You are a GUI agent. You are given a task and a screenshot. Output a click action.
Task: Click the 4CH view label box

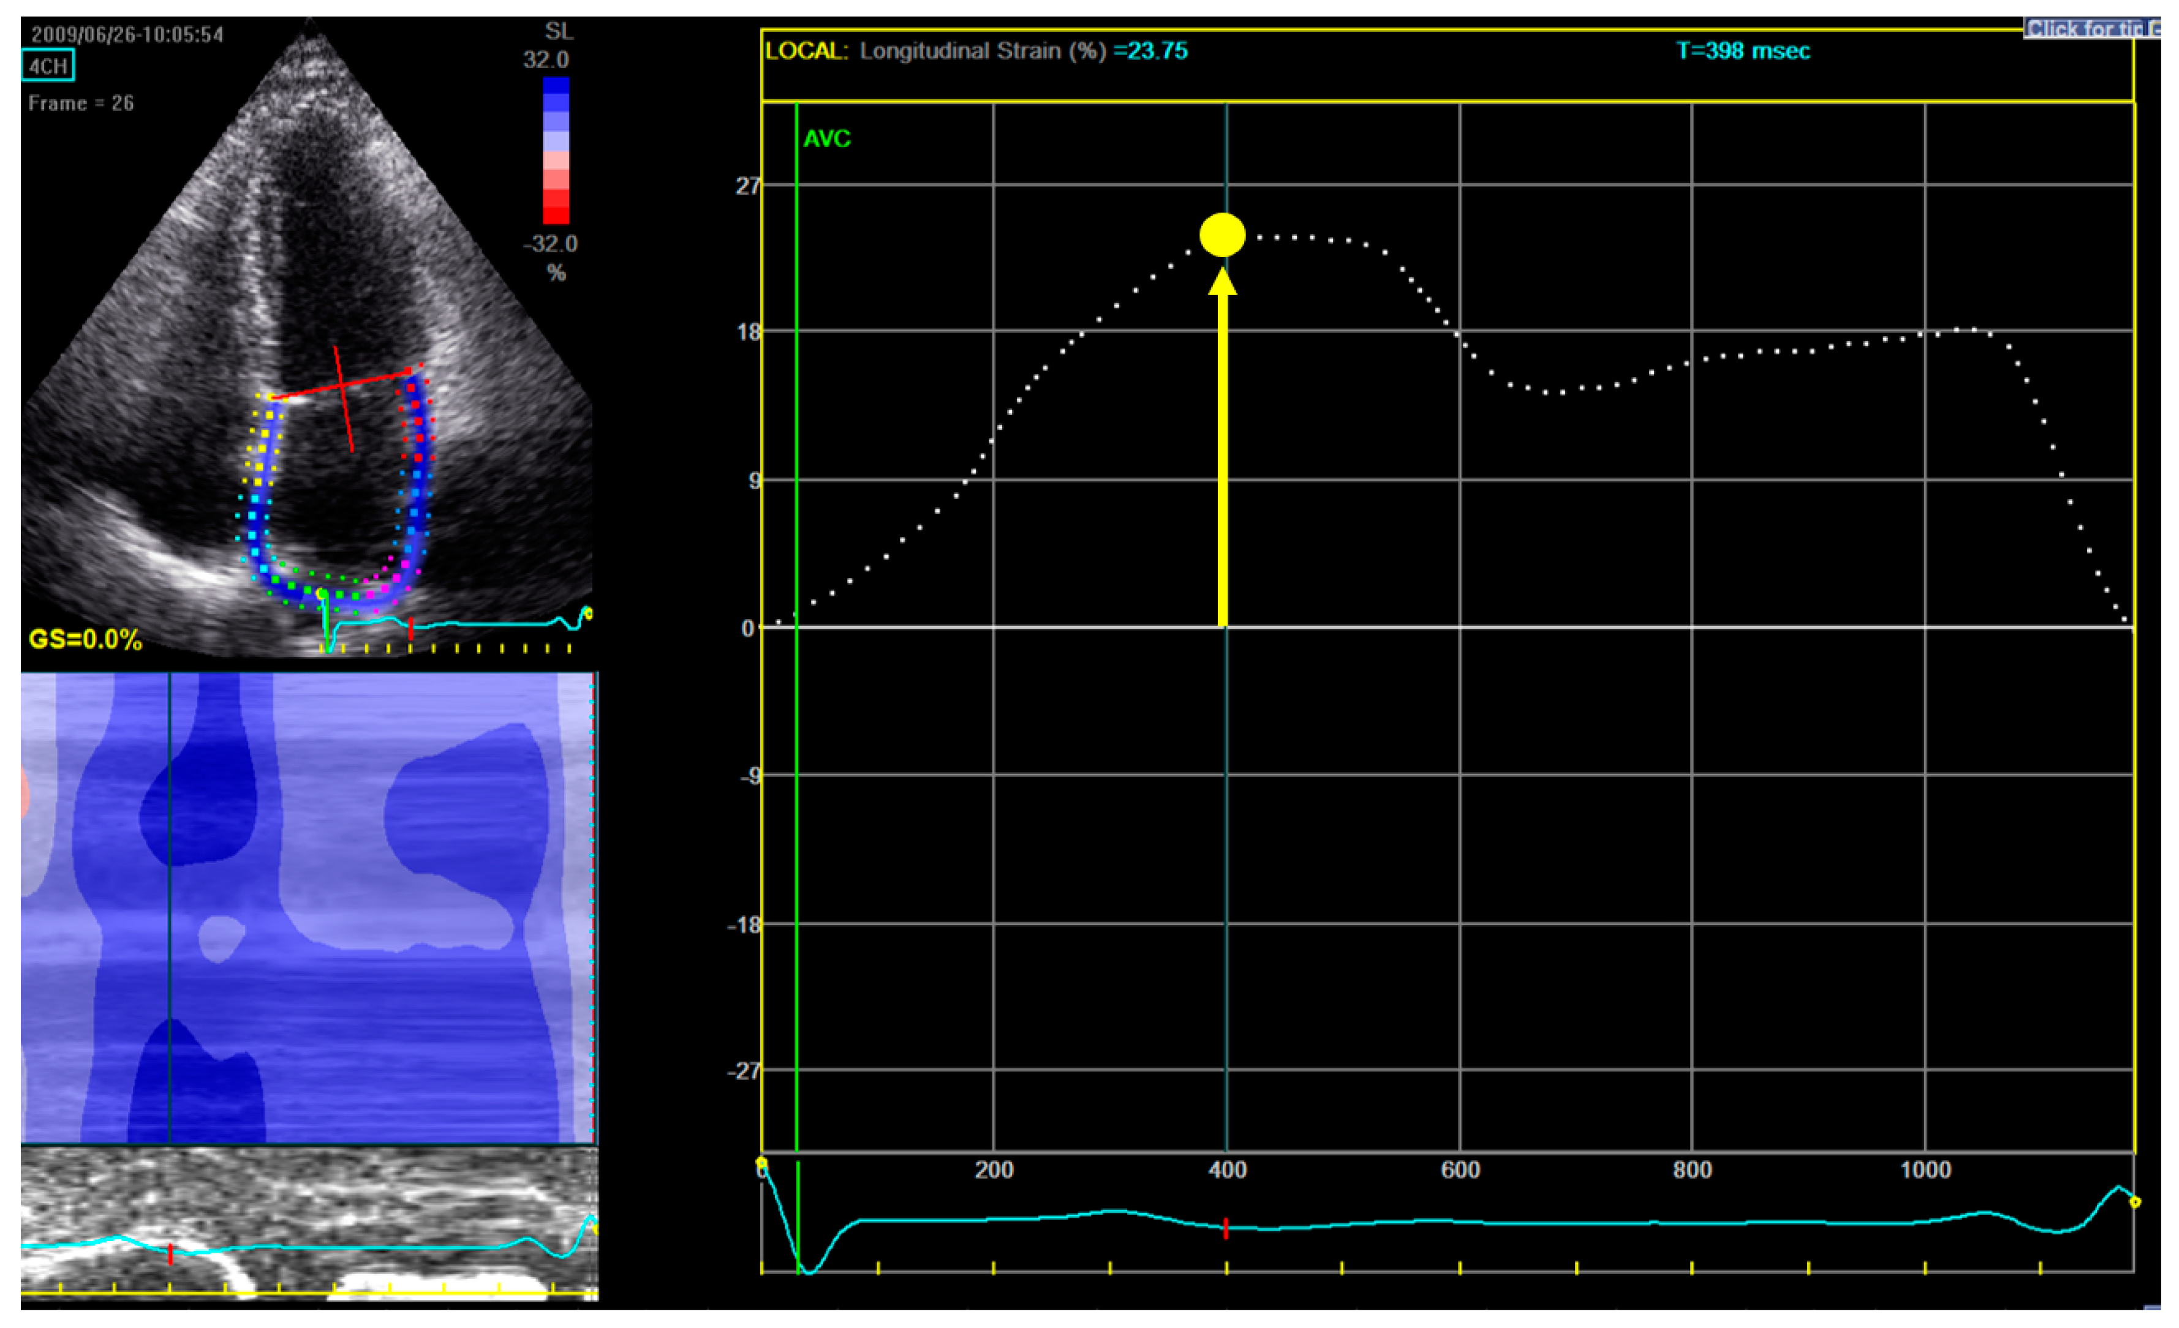pos(48,66)
